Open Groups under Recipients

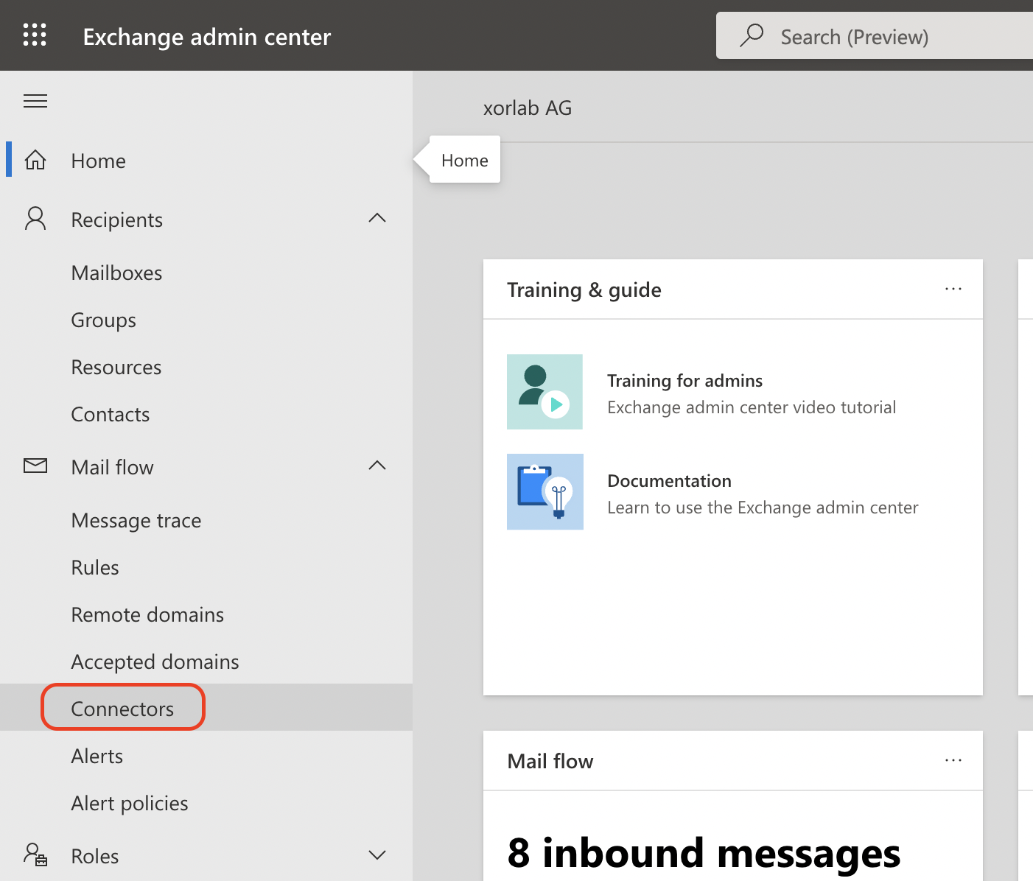pyautogui.click(x=103, y=320)
